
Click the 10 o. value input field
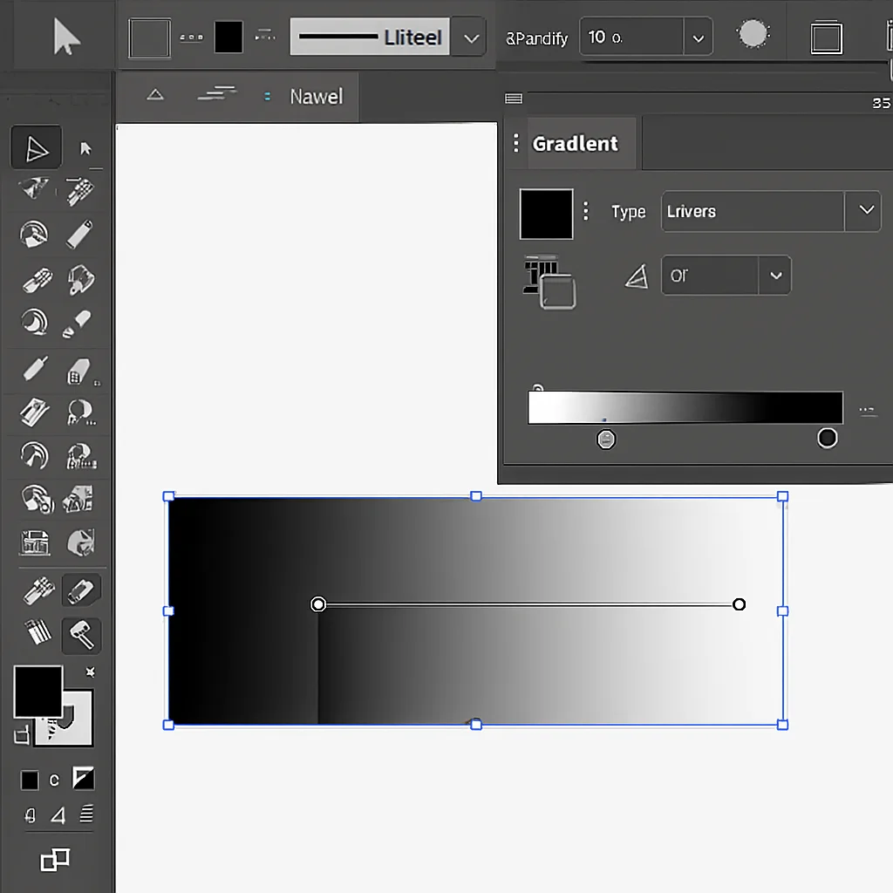(x=631, y=37)
